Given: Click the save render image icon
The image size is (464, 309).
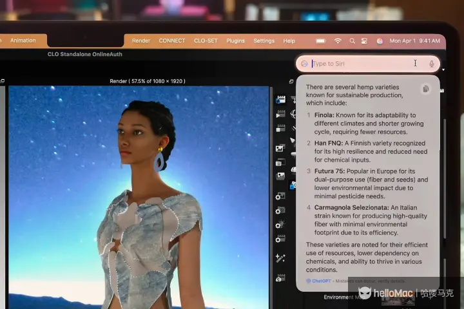Looking at the screenshot, I should (x=280, y=148).
